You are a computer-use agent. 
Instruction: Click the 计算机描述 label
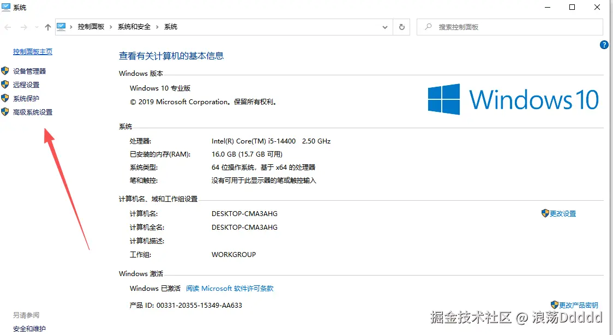click(147, 241)
